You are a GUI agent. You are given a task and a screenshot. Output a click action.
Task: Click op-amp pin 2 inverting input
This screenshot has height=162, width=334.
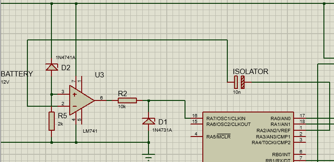[63, 104]
